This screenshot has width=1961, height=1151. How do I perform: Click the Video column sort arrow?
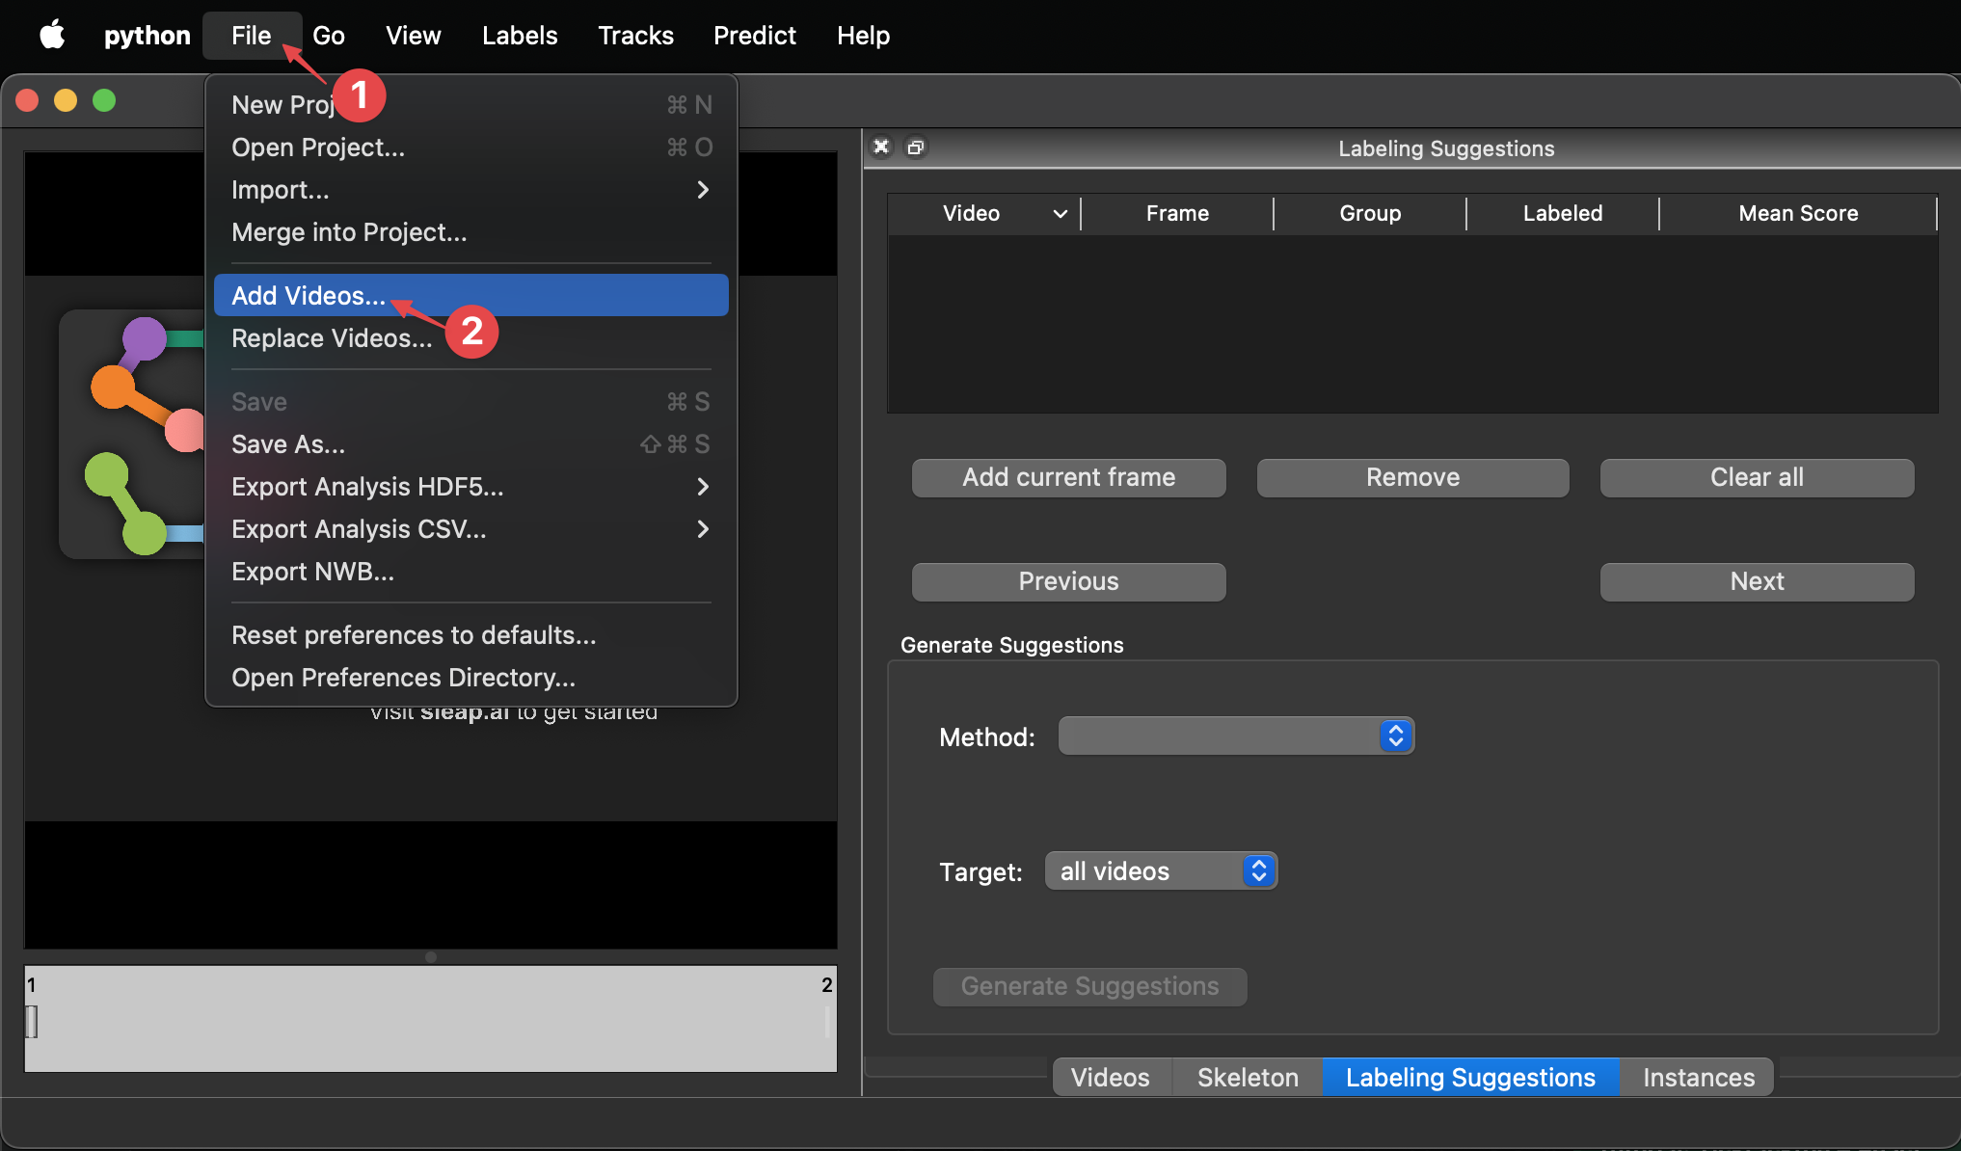pos(1060,214)
